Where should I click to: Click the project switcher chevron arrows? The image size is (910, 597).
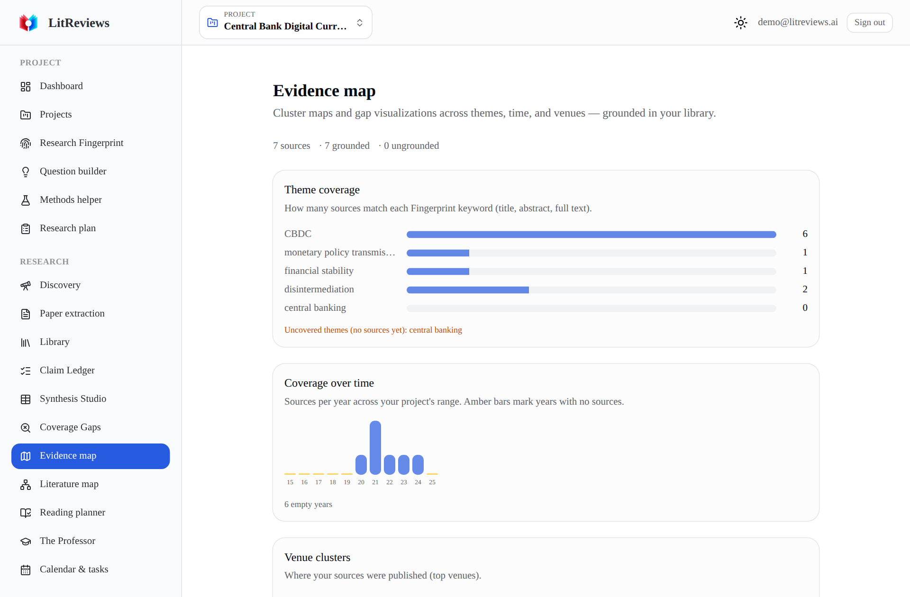(x=360, y=23)
